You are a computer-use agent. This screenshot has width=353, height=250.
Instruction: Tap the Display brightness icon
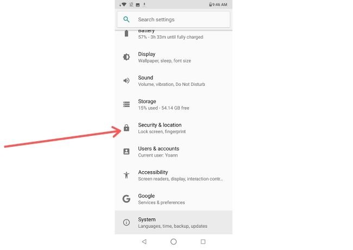click(x=127, y=57)
